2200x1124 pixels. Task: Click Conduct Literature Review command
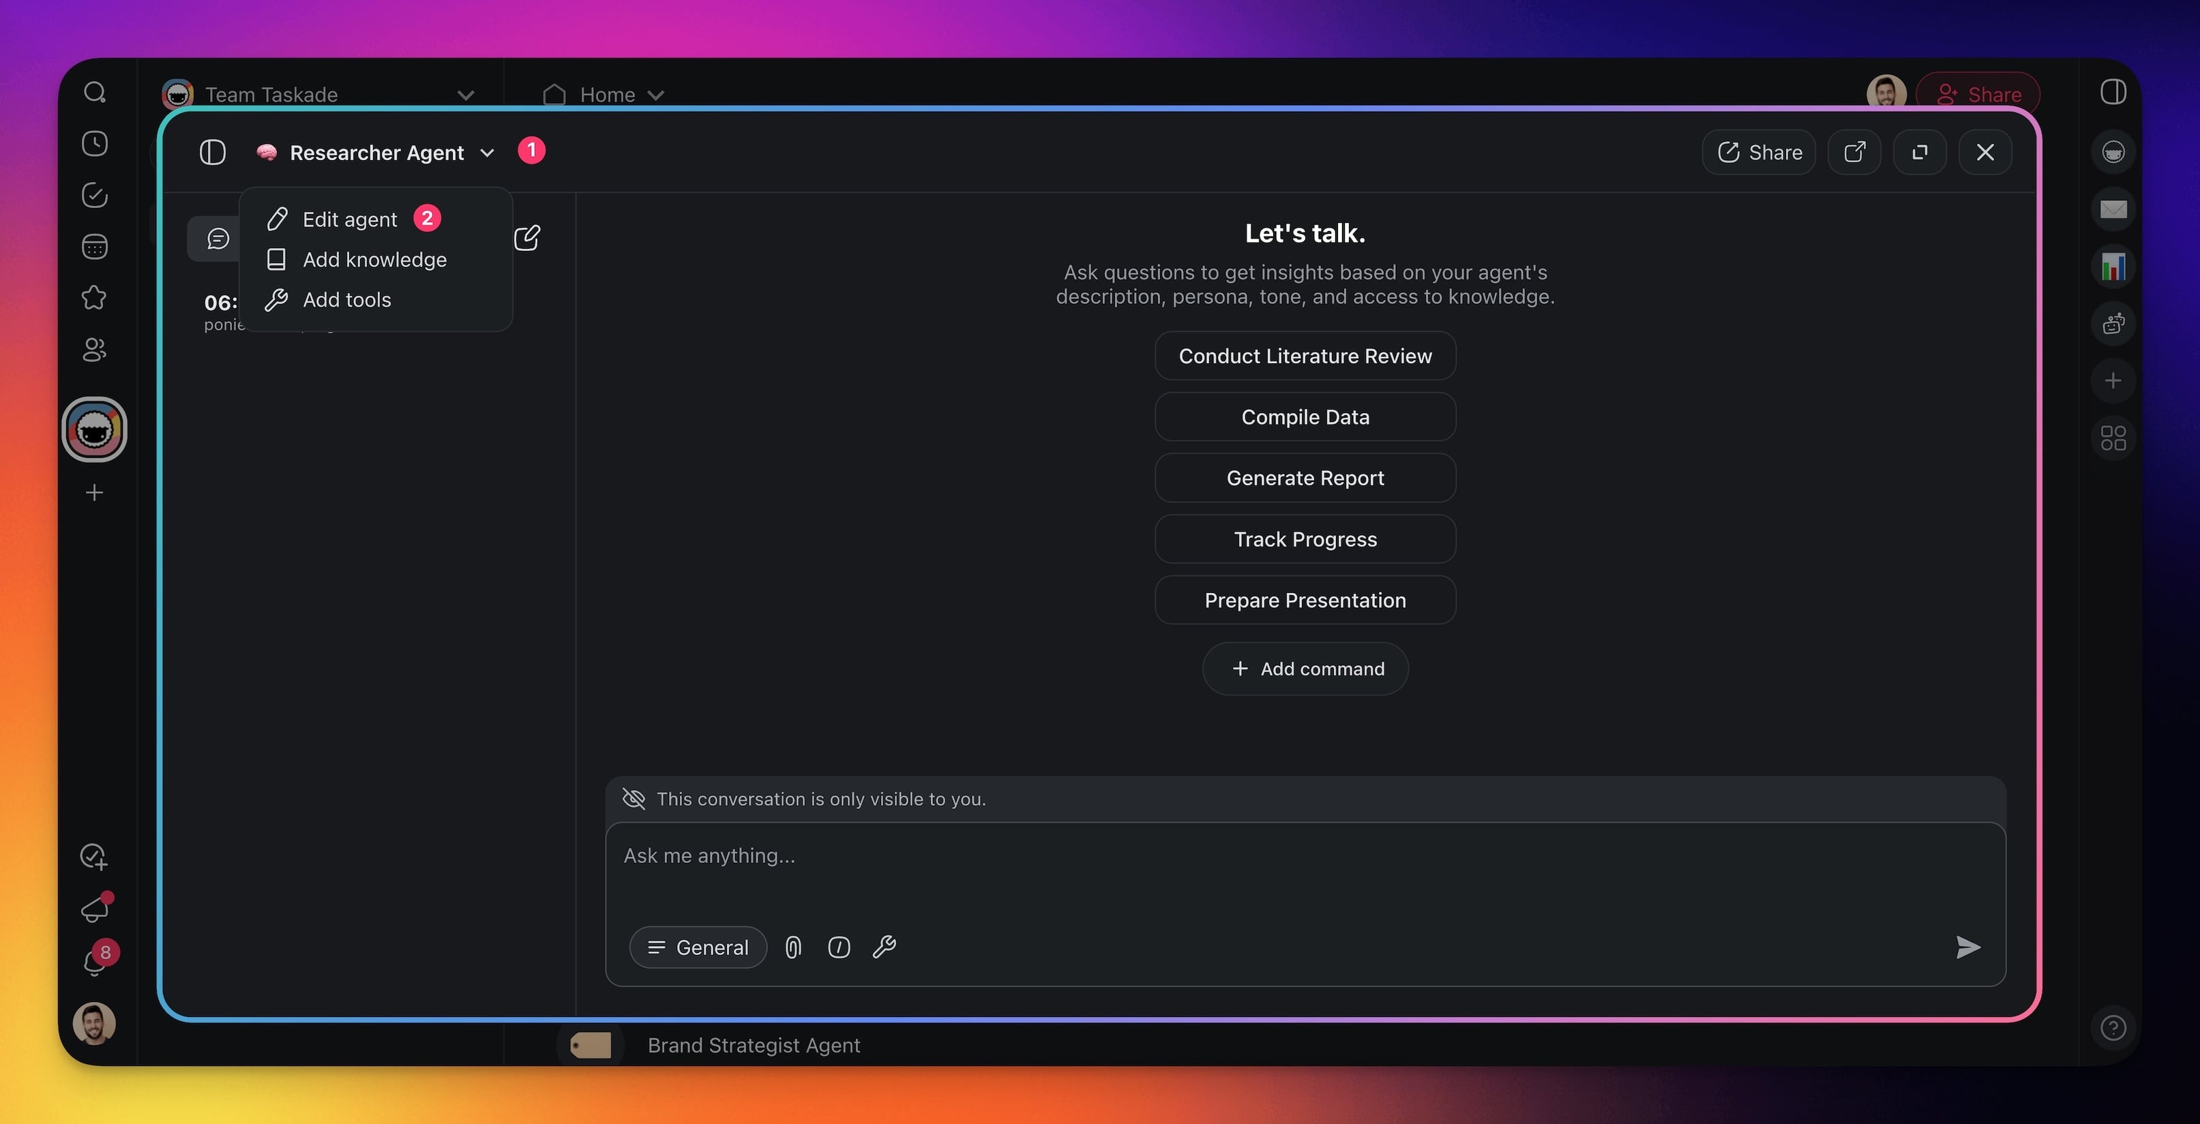coord(1304,356)
